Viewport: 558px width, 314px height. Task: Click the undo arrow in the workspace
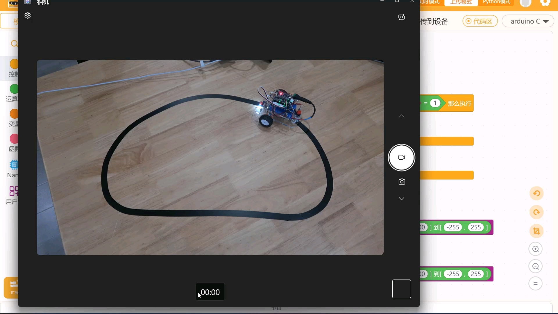536,193
